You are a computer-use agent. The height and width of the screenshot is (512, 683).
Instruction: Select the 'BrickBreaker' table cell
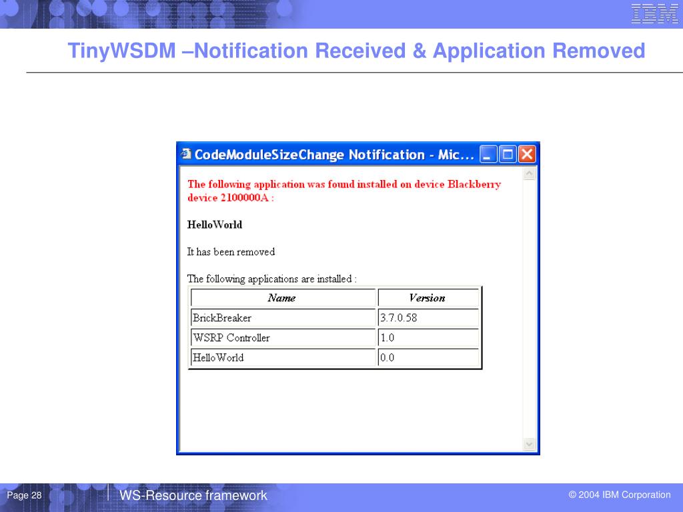tap(283, 318)
